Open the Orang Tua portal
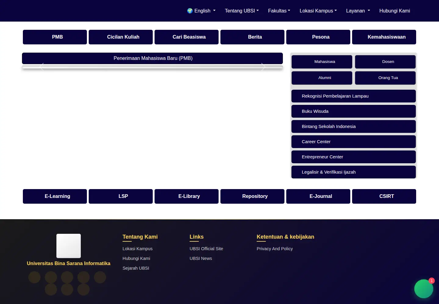Screen dimensions: 439x304 click(x=385, y=78)
